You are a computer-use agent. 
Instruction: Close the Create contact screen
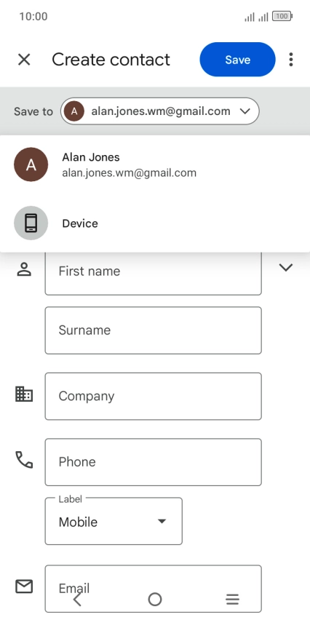click(x=24, y=60)
